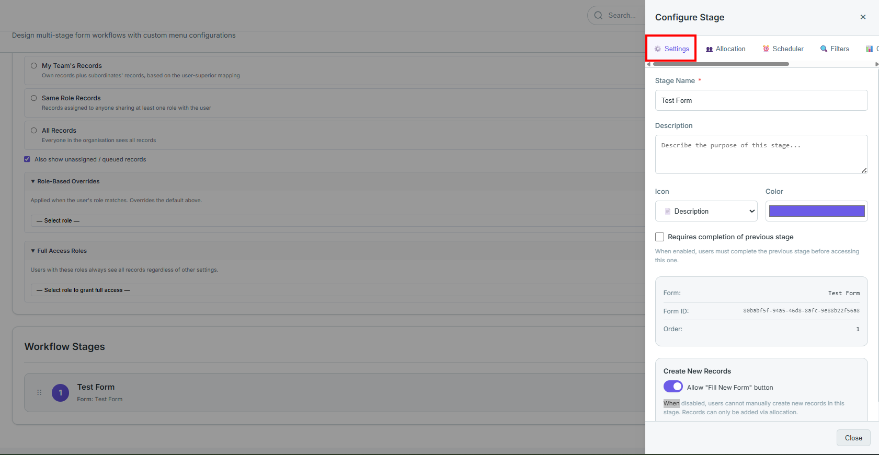Viewport: 879px width, 455px height.
Task: Click the Settings gear icon in tab
Action: click(x=658, y=49)
